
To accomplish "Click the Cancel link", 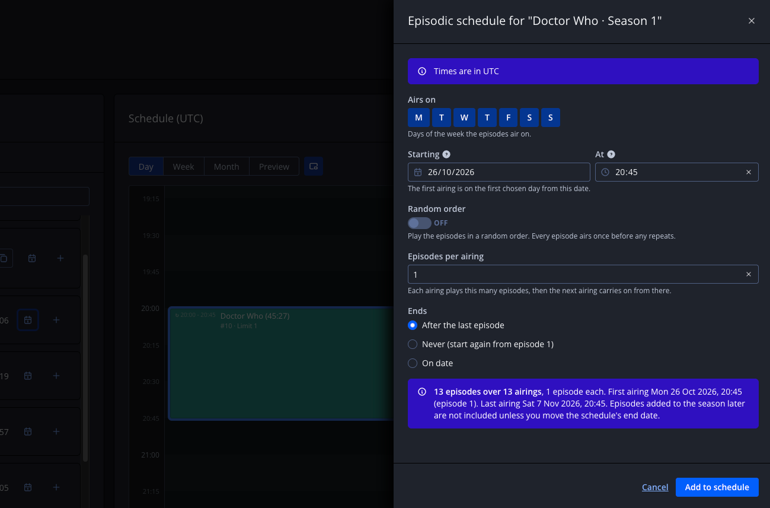I will (x=655, y=487).
